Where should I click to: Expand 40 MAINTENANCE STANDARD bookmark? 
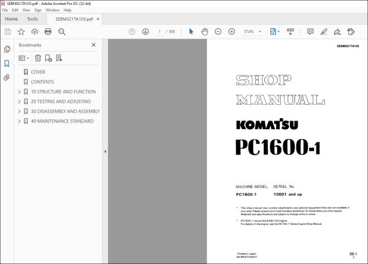pyautogui.click(x=20, y=121)
